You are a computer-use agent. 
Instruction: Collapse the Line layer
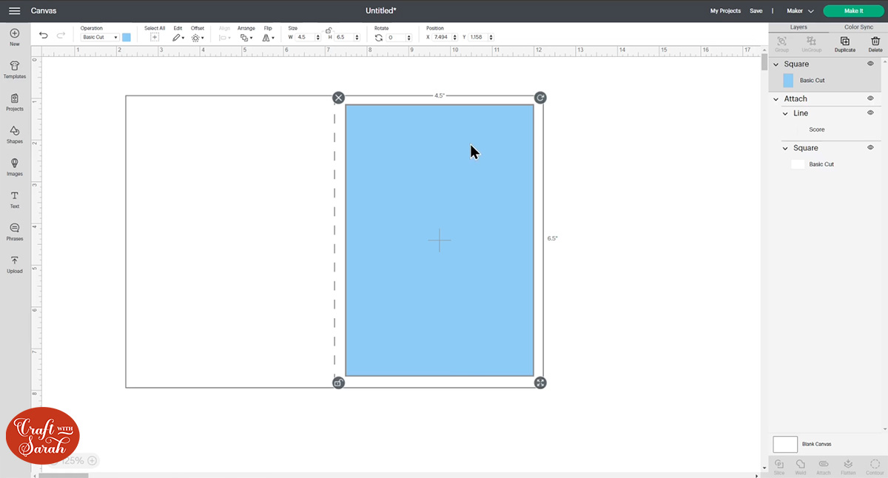(x=785, y=114)
